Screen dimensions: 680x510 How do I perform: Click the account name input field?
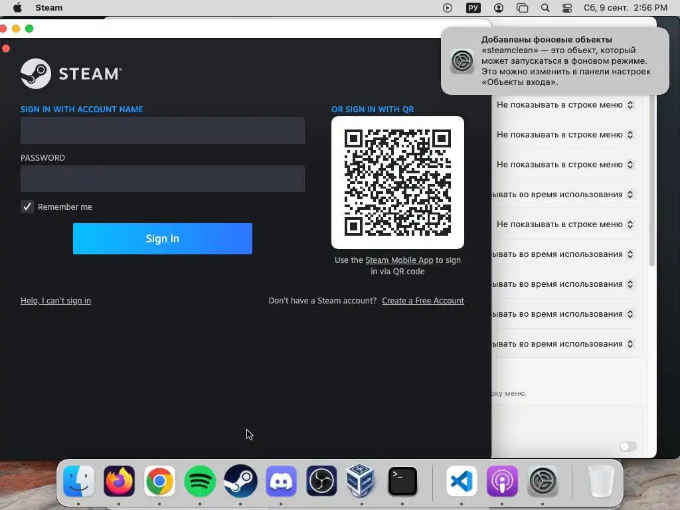coord(163,130)
